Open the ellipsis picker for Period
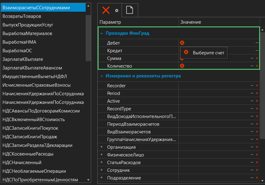Viewport: 265px width, 185px height. 252,93
